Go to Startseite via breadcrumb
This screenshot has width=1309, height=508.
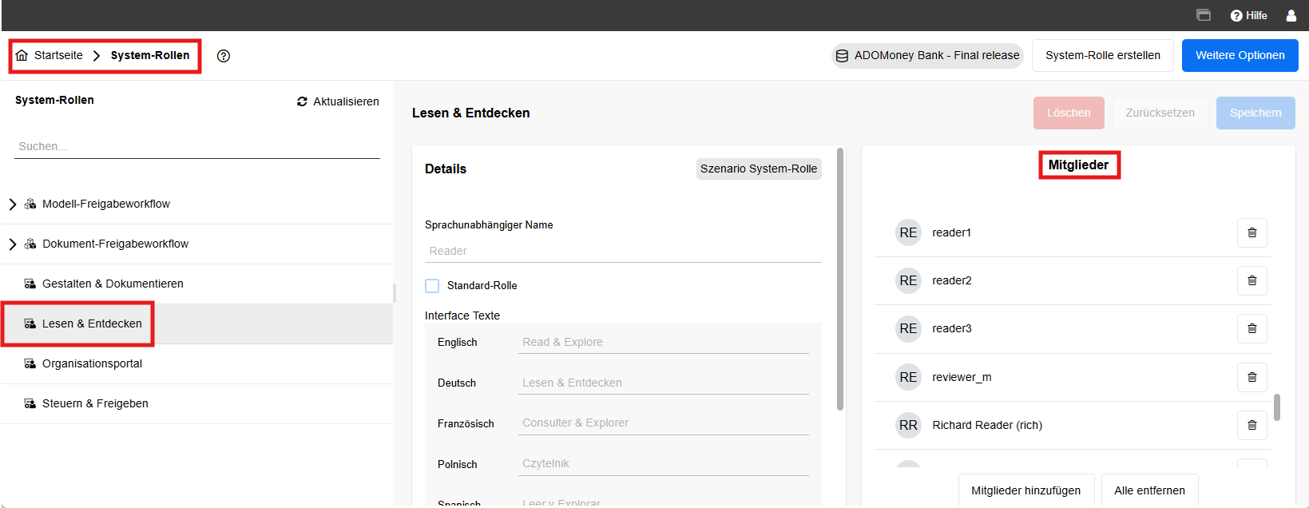[x=58, y=55]
